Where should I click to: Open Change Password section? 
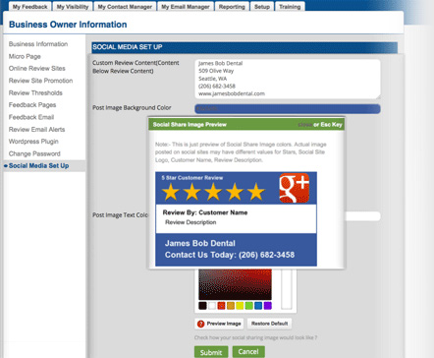click(34, 153)
